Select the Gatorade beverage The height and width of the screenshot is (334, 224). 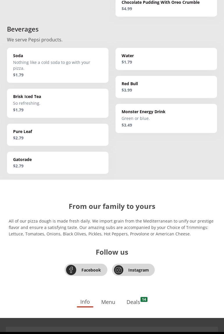pyautogui.click(x=58, y=162)
